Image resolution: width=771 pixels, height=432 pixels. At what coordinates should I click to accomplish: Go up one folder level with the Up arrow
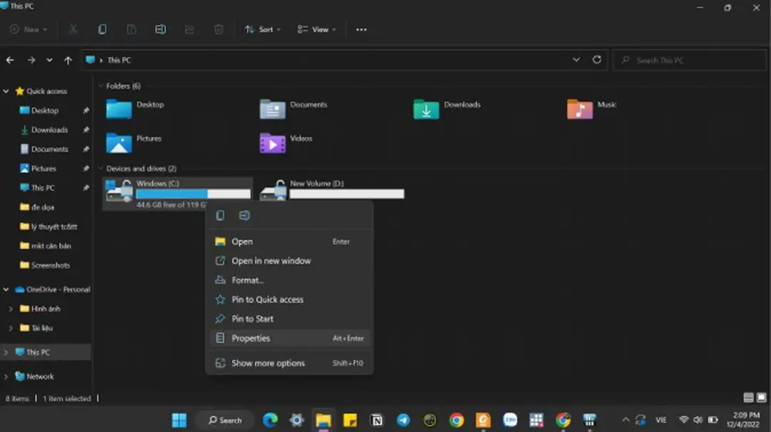coord(68,61)
